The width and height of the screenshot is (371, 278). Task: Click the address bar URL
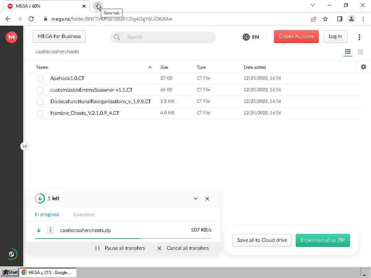pyautogui.click(x=112, y=19)
